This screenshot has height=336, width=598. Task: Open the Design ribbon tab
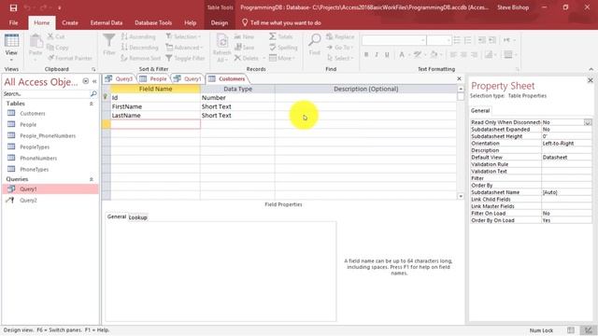tap(220, 22)
